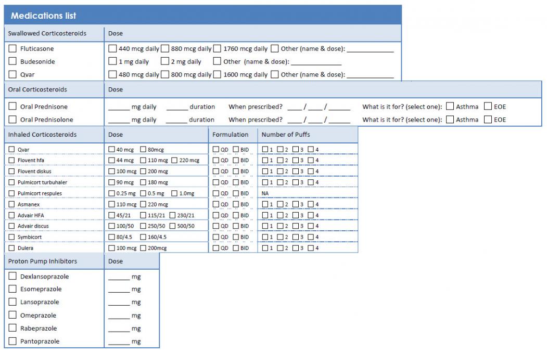Mark Asthma for Oral Prednisone
The height and width of the screenshot is (355, 547).
pyautogui.click(x=450, y=106)
